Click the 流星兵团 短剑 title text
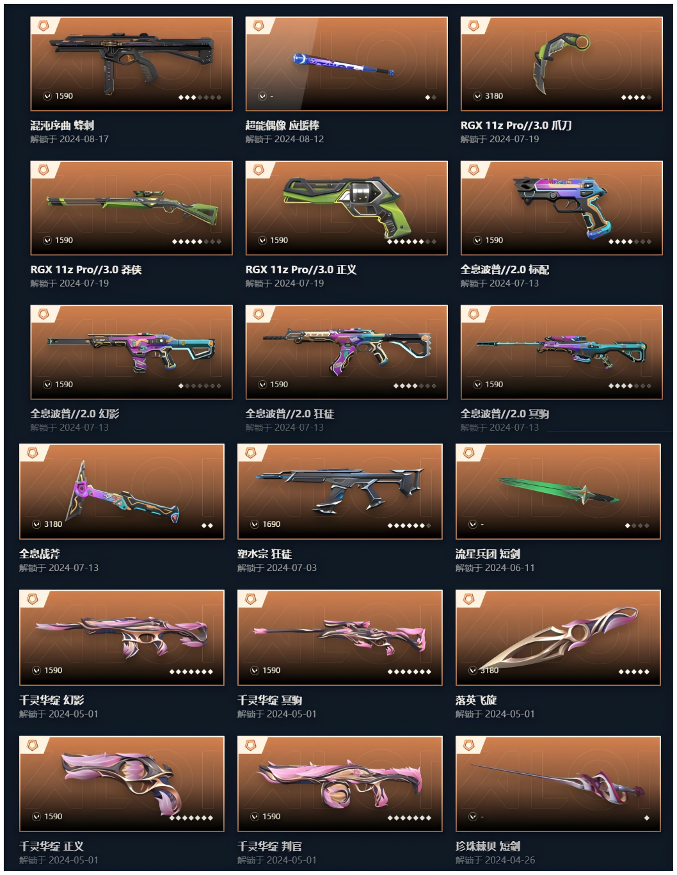Viewport: 677px width, 875px height. (488, 554)
